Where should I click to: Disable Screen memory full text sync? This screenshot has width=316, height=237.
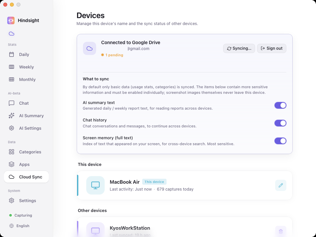pyautogui.click(x=280, y=141)
